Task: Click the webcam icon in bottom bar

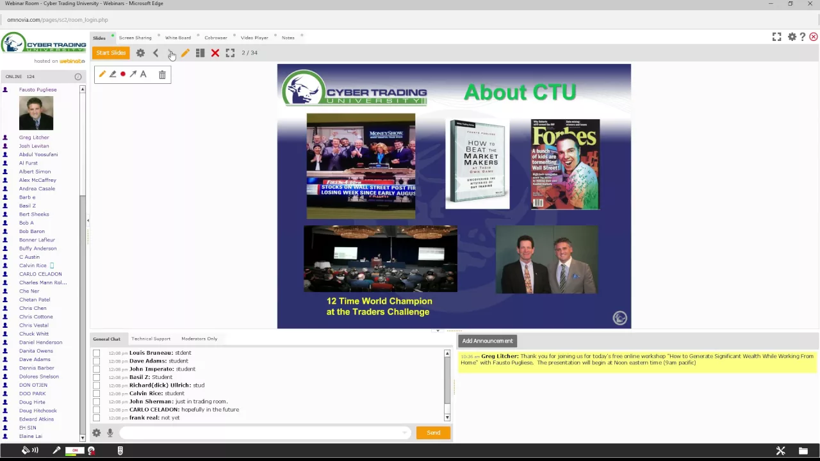Action: tap(92, 451)
